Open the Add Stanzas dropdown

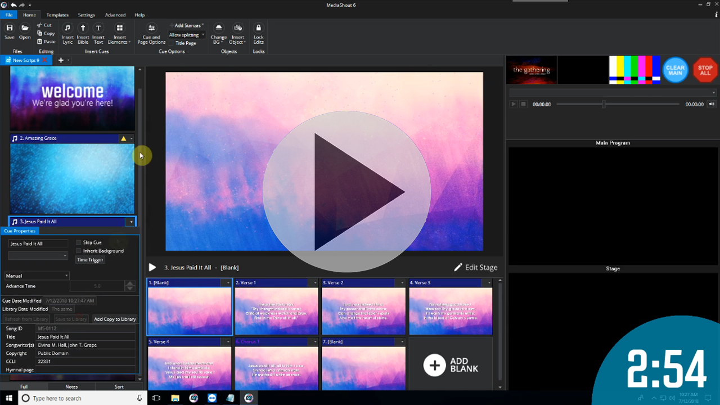[187, 25]
